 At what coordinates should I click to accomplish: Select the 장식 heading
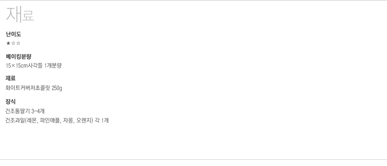(11, 102)
